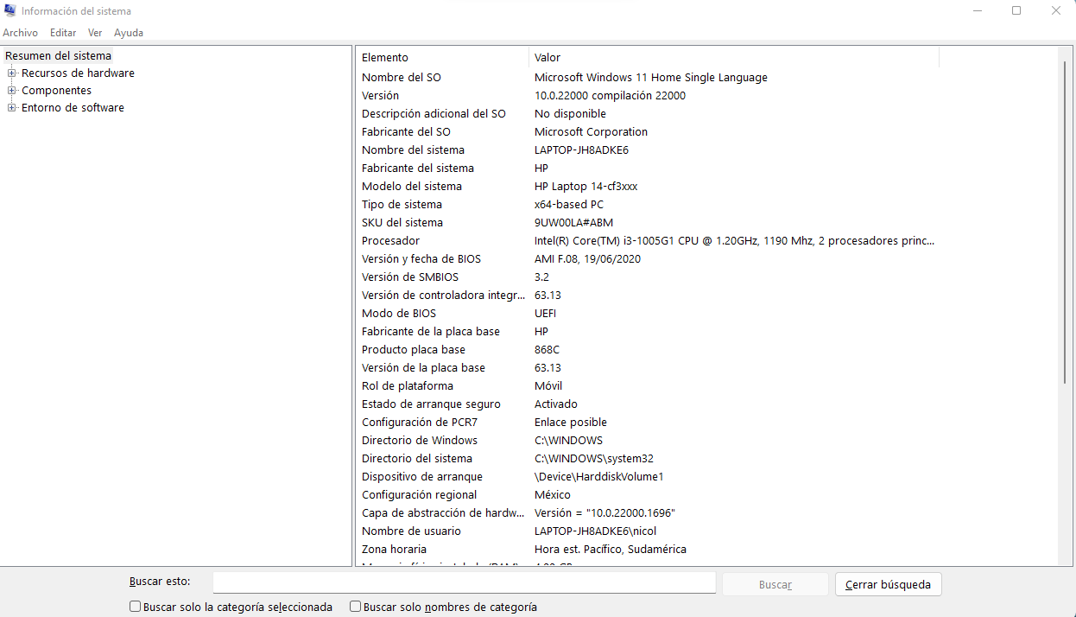Select Fabricante de la placa base row

[648, 332]
